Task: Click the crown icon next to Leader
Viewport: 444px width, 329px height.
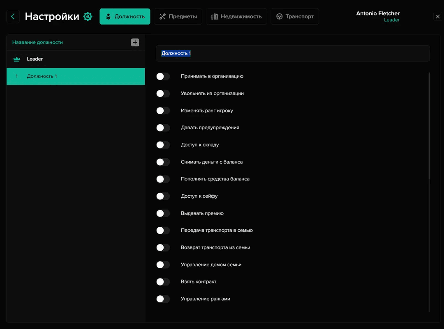Action: [17, 59]
